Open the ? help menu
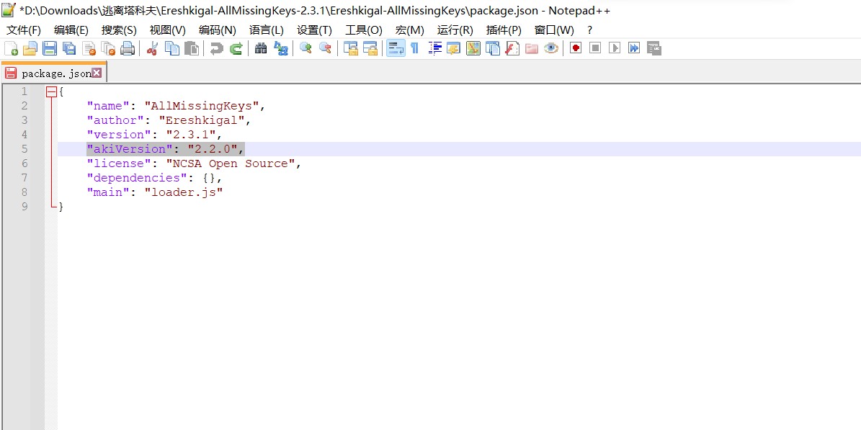Screen dimensions: 861x430 590,30
